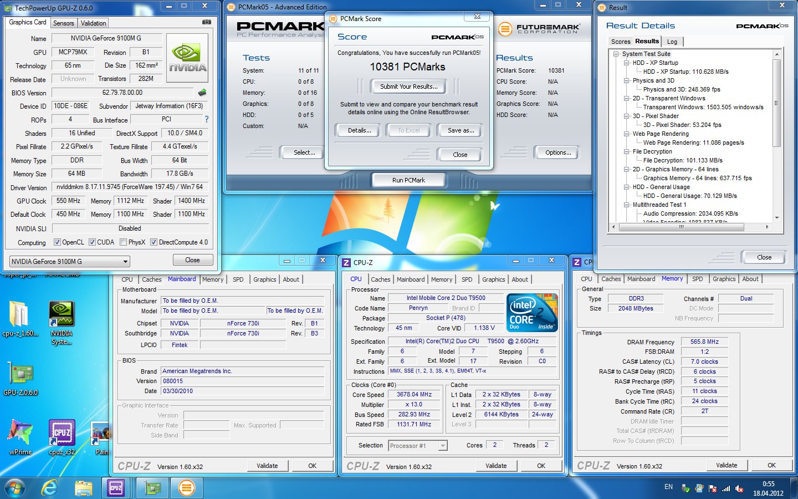798x499 pixels.
Task: Open the Processor #1 selection dropdown
Action: (417, 446)
